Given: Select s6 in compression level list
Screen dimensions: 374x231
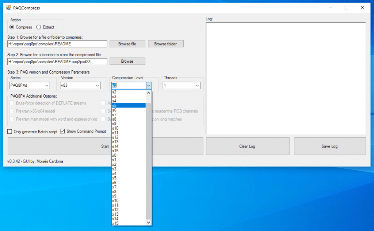Looking at the screenshot, I should [129, 110].
